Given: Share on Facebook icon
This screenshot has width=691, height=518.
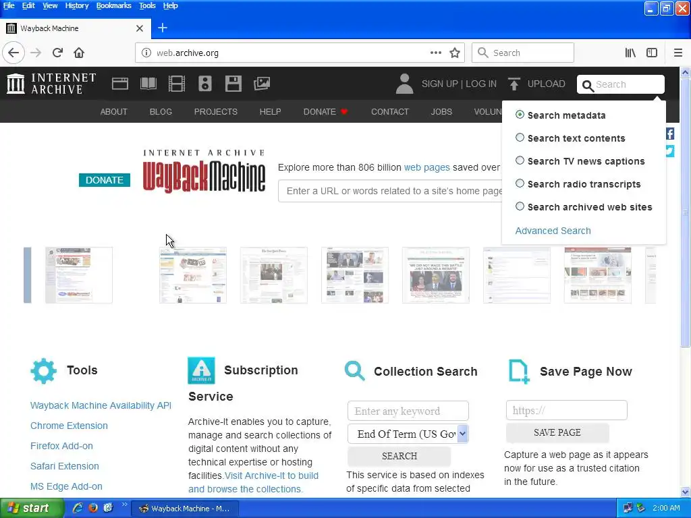Looking at the screenshot, I should pyautogui.click(x=670, y=134).
